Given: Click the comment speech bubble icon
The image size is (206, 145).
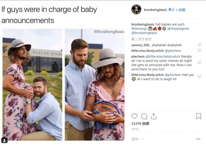Looking at the screenshot, I should point(144,116).
